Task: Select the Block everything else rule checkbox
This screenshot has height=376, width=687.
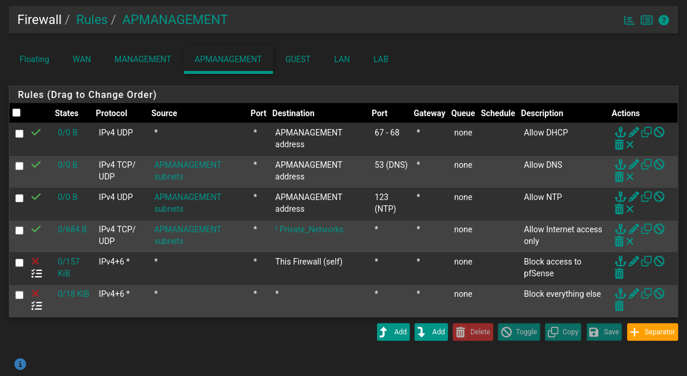Action: coord(19,295)
